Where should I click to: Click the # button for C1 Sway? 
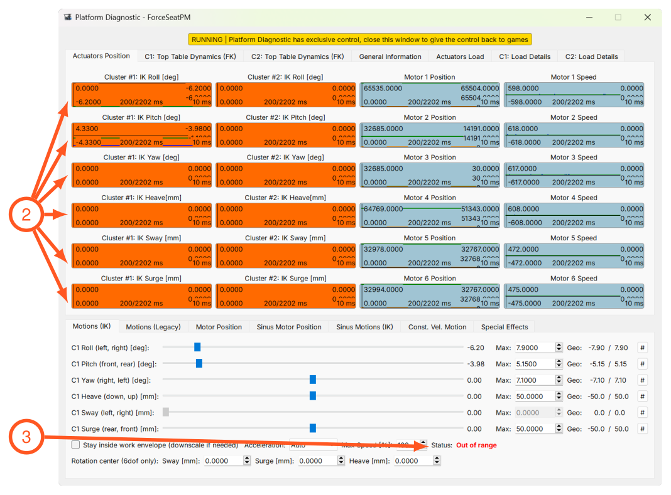pos(642,413)
